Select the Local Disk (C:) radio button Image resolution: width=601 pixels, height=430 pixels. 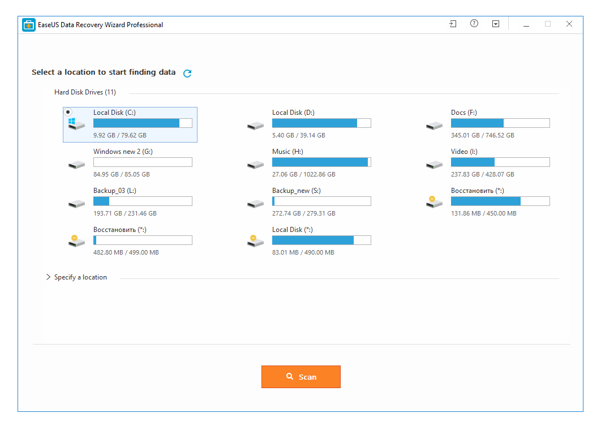(x=68, y=112)
